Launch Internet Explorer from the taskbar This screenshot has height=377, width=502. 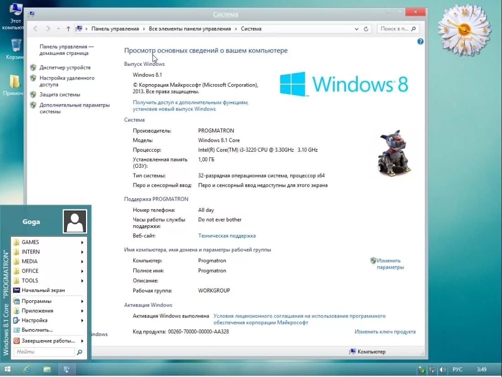27,369
